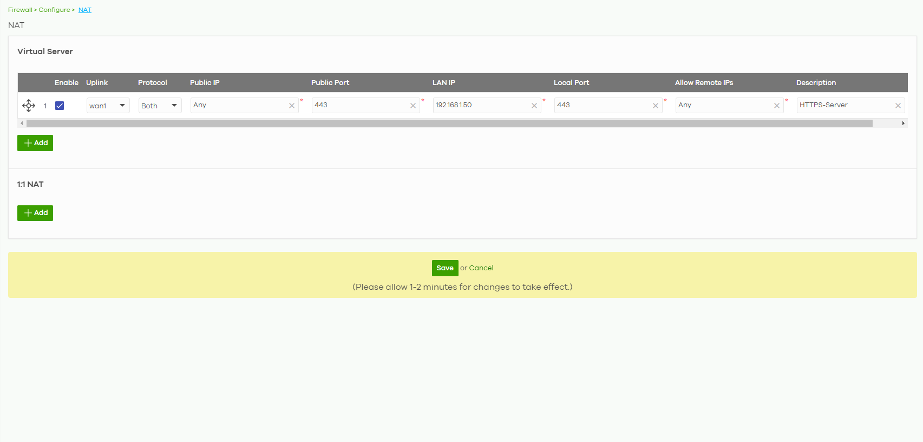923x442 pixels.
Task: Open the Protocol dropdown set to Both
Action: 160,106
